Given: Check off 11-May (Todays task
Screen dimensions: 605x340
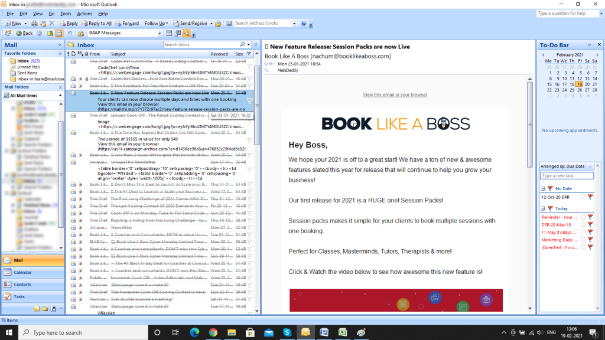Looking at the screenshot, I should 583,232.
